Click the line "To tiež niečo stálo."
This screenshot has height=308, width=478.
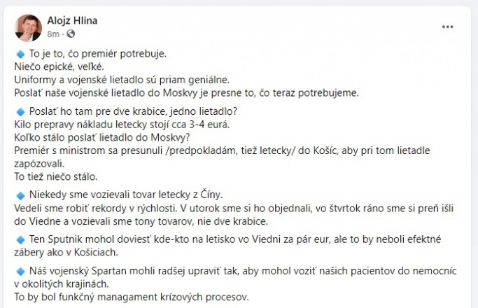click(57, 176)
